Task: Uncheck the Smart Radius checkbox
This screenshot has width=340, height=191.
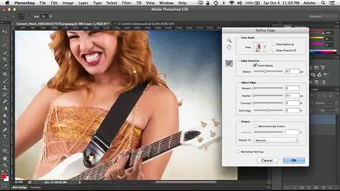Action: click(255, 65)
